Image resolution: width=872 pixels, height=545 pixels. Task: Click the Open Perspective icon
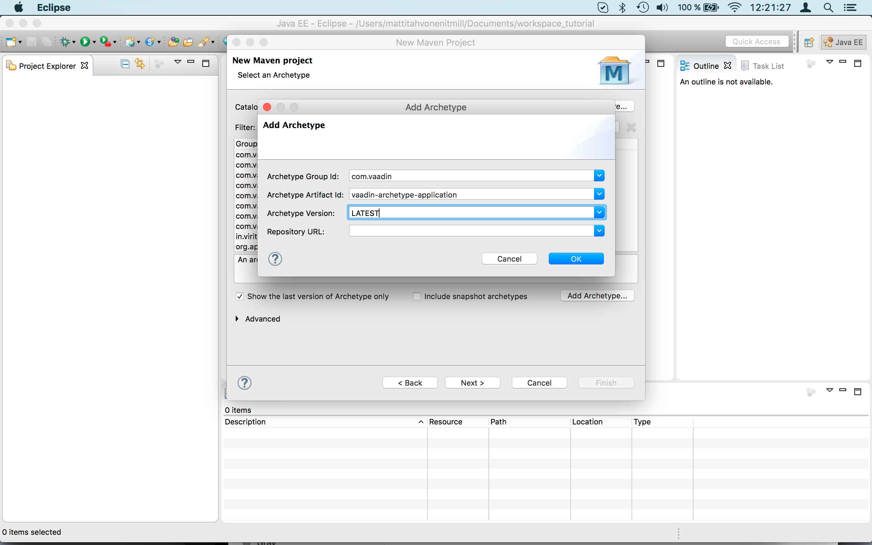click(809, 42)
